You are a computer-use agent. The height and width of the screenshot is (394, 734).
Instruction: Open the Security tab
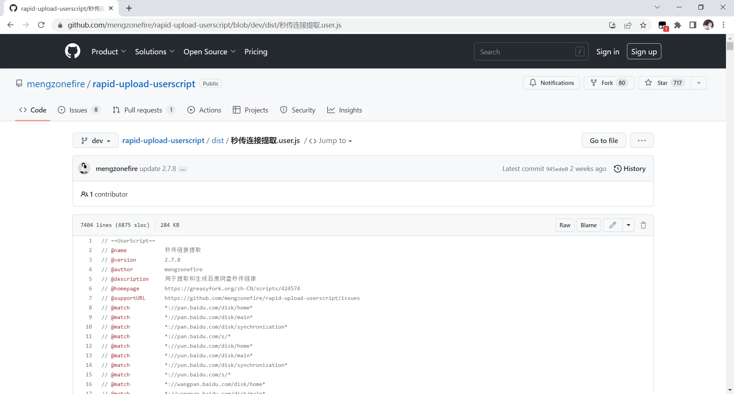coord(298,110)
